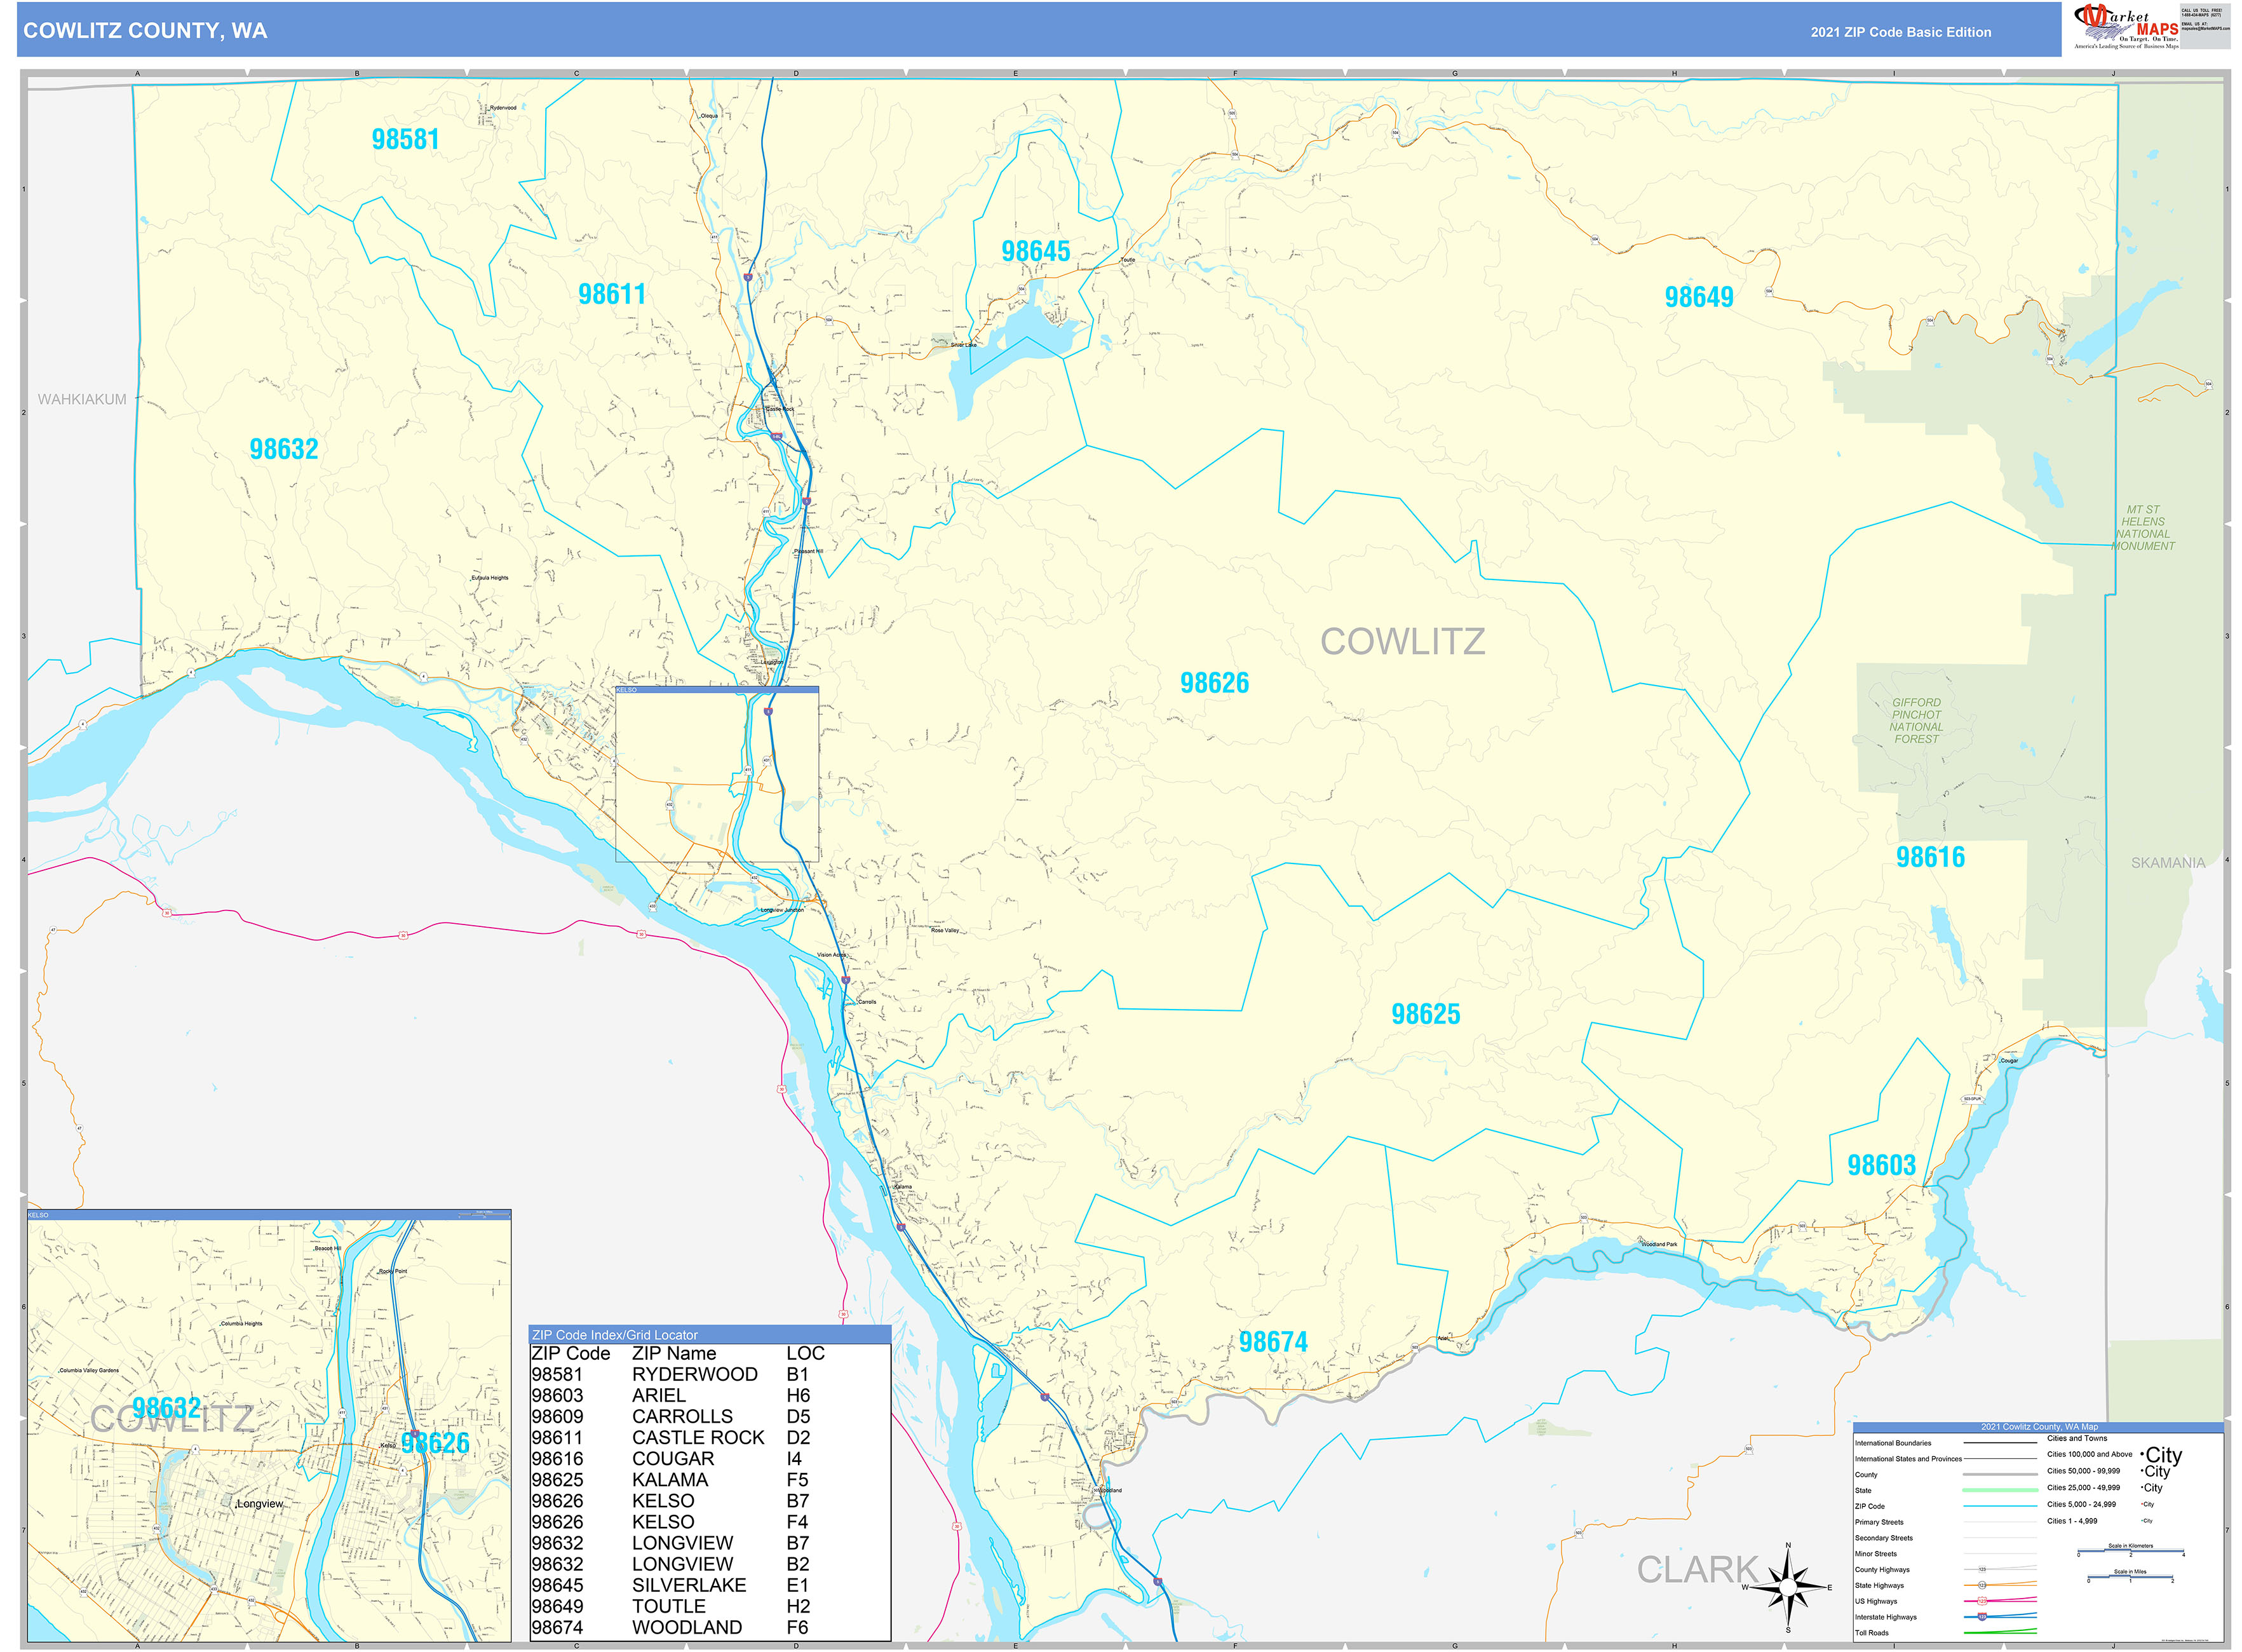Click the 2021 Cowlitz County, WA Map legend title
Image resolution: width=2242 pixels, height=1652 pixels.
tap(2040, 1427)
